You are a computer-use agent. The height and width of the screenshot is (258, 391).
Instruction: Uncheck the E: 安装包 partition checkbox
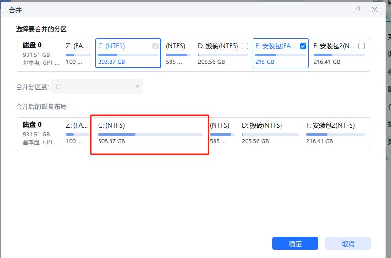[303, 46]
